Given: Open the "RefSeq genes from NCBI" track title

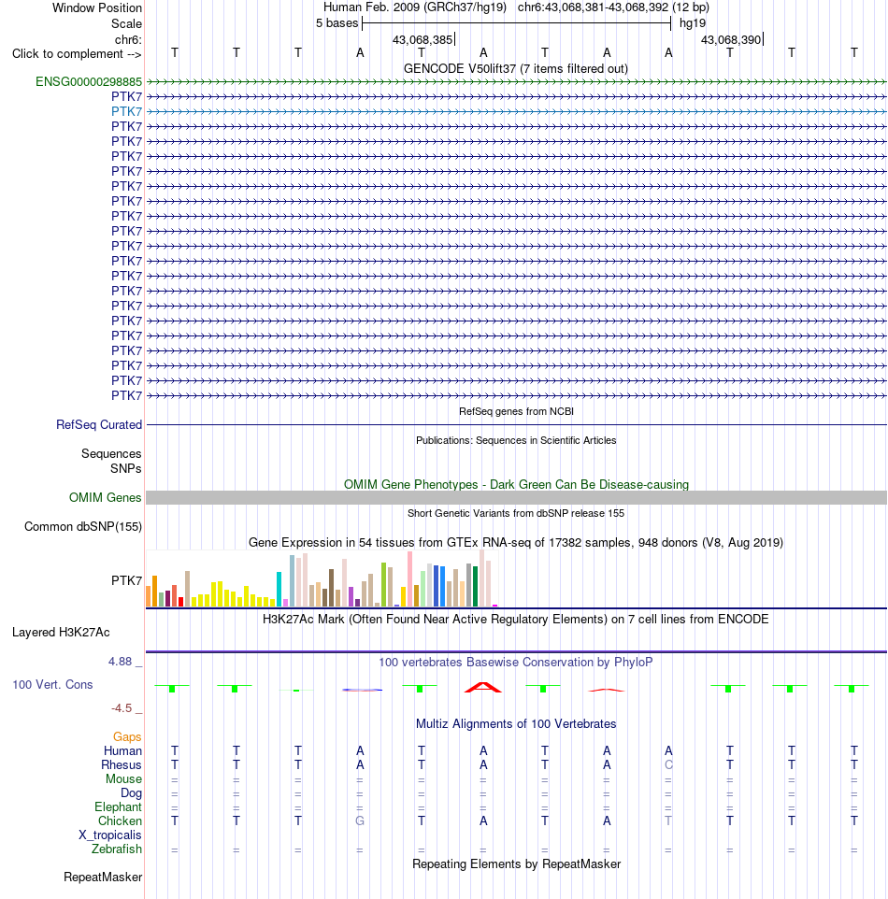Looking at the screenshot, I should tap(516, 412).
